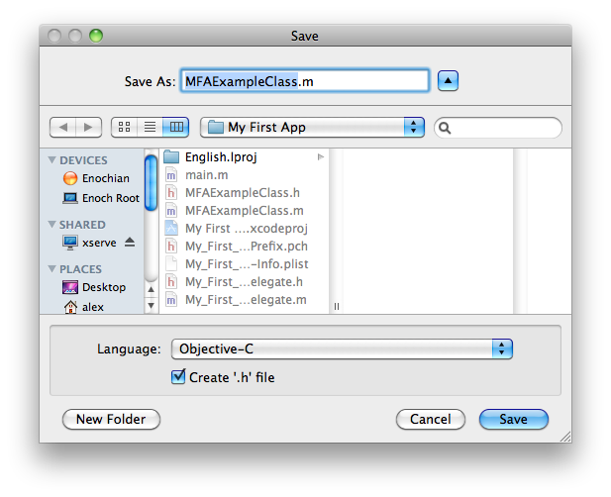This screenshot has height=497, width=611.
Task: Collapse the SHARED sidebar section
Action: point(52,225)
